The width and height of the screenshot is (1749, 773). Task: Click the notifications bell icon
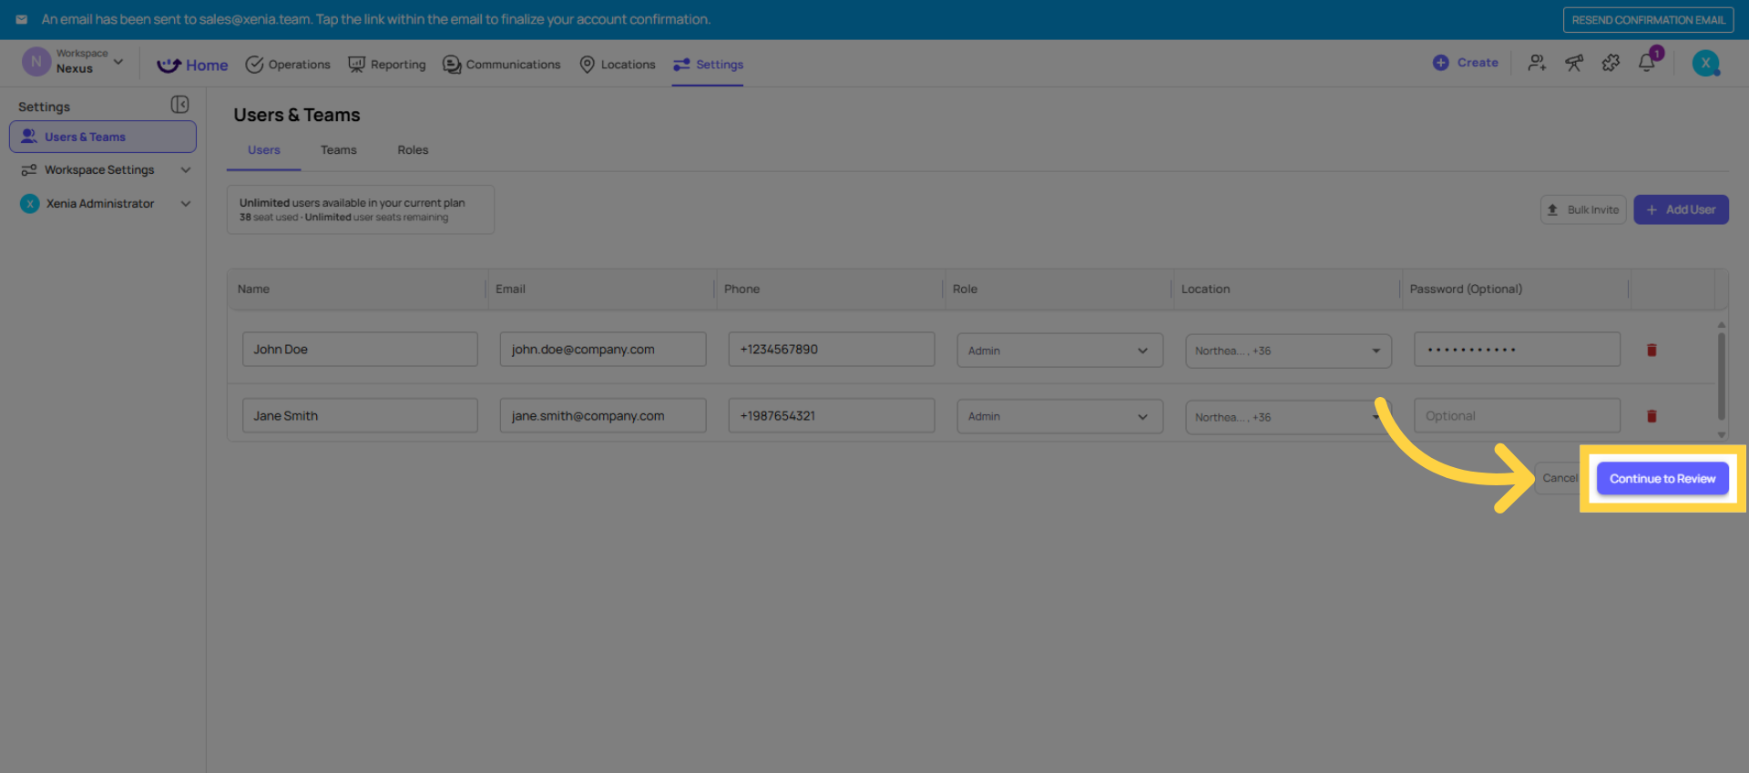pos(1646,63)
